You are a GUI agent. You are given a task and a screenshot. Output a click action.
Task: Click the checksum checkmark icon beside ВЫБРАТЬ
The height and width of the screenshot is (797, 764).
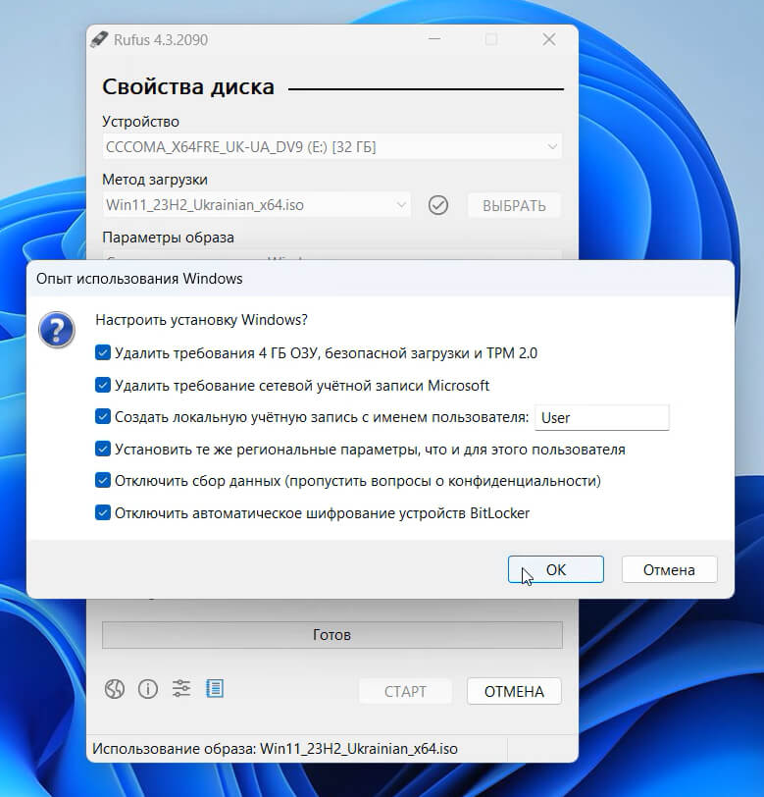coord(438,205)
